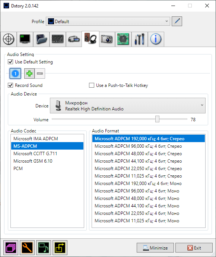Click the yellow export box icon at bottom

(x=60, y=248)
